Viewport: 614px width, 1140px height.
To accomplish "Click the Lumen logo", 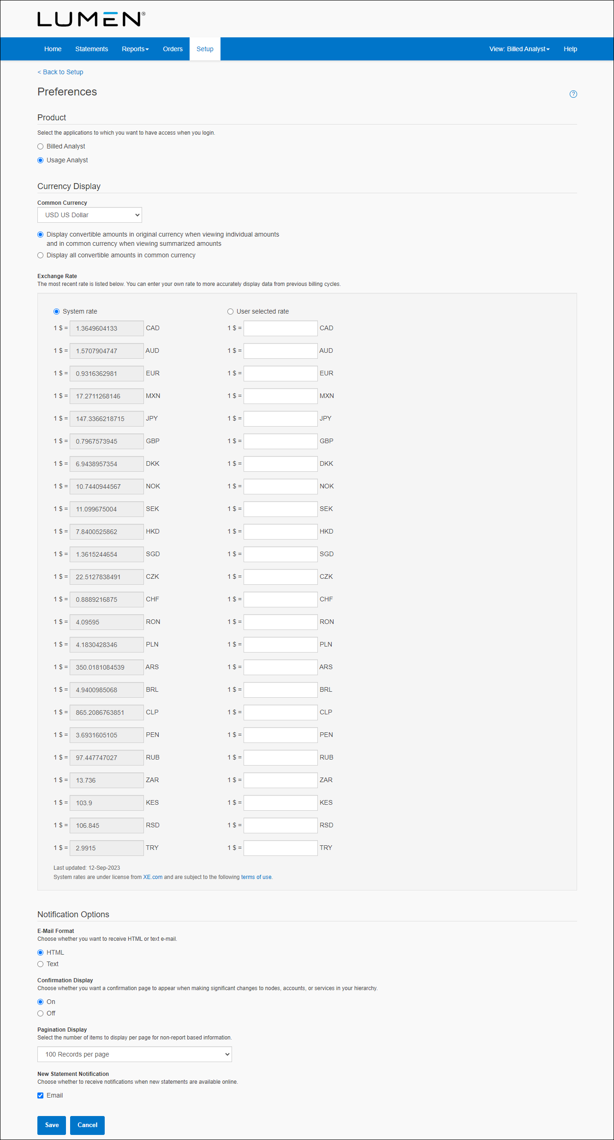I will click(x=91, y=19).
